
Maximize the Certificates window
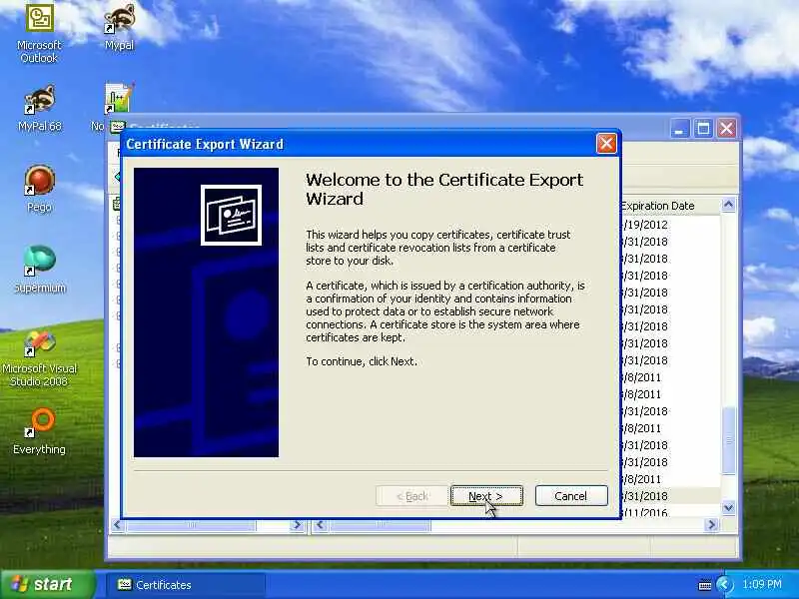[703, 129]
